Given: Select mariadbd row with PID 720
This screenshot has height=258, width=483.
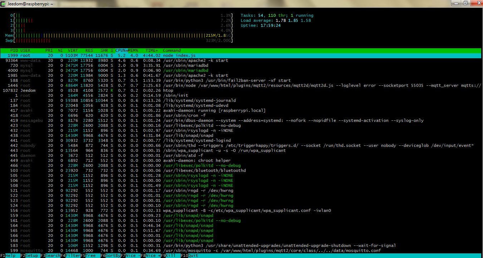Looking at the screenshot, I should tap(241, 65).
